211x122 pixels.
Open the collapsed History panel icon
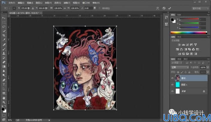[166, 17]
